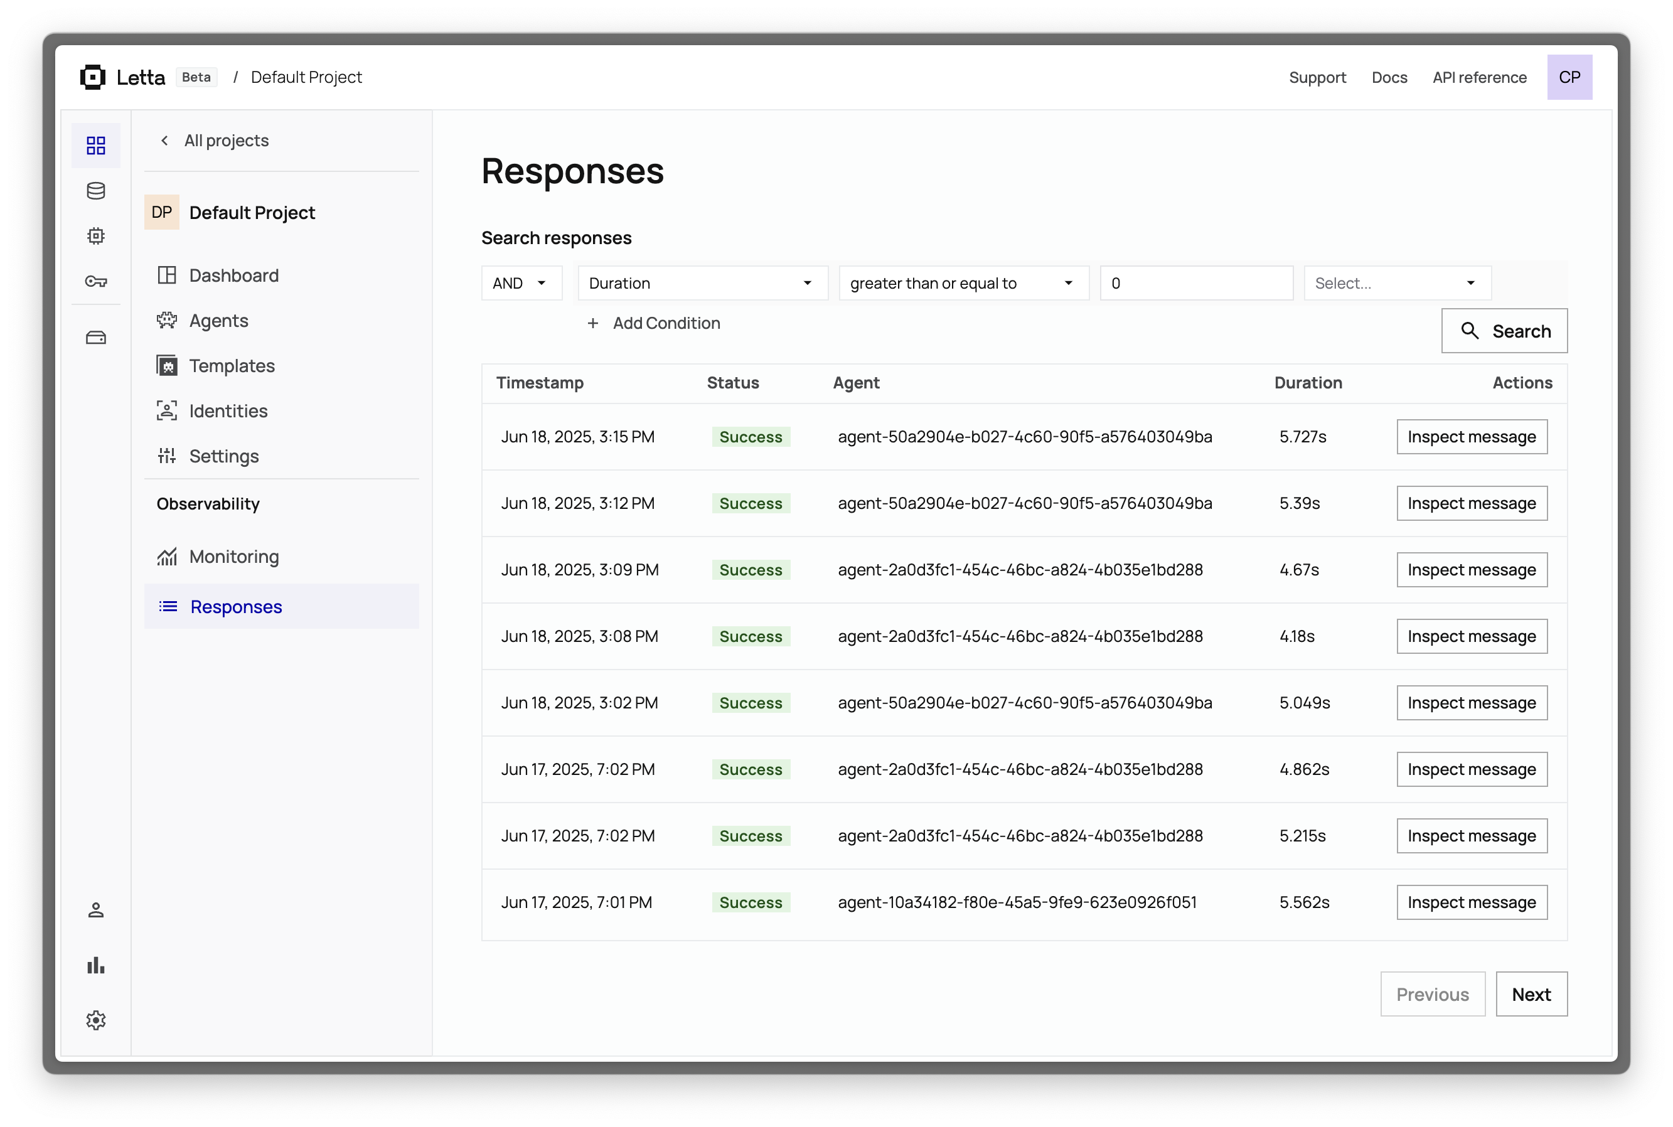1673x1127 pixels.
Task: Open the Select... unit dropdown
Action: coord(1396,283)
